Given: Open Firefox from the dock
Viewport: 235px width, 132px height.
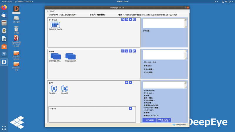Looking at the screenshot, I should click(4, 7).
